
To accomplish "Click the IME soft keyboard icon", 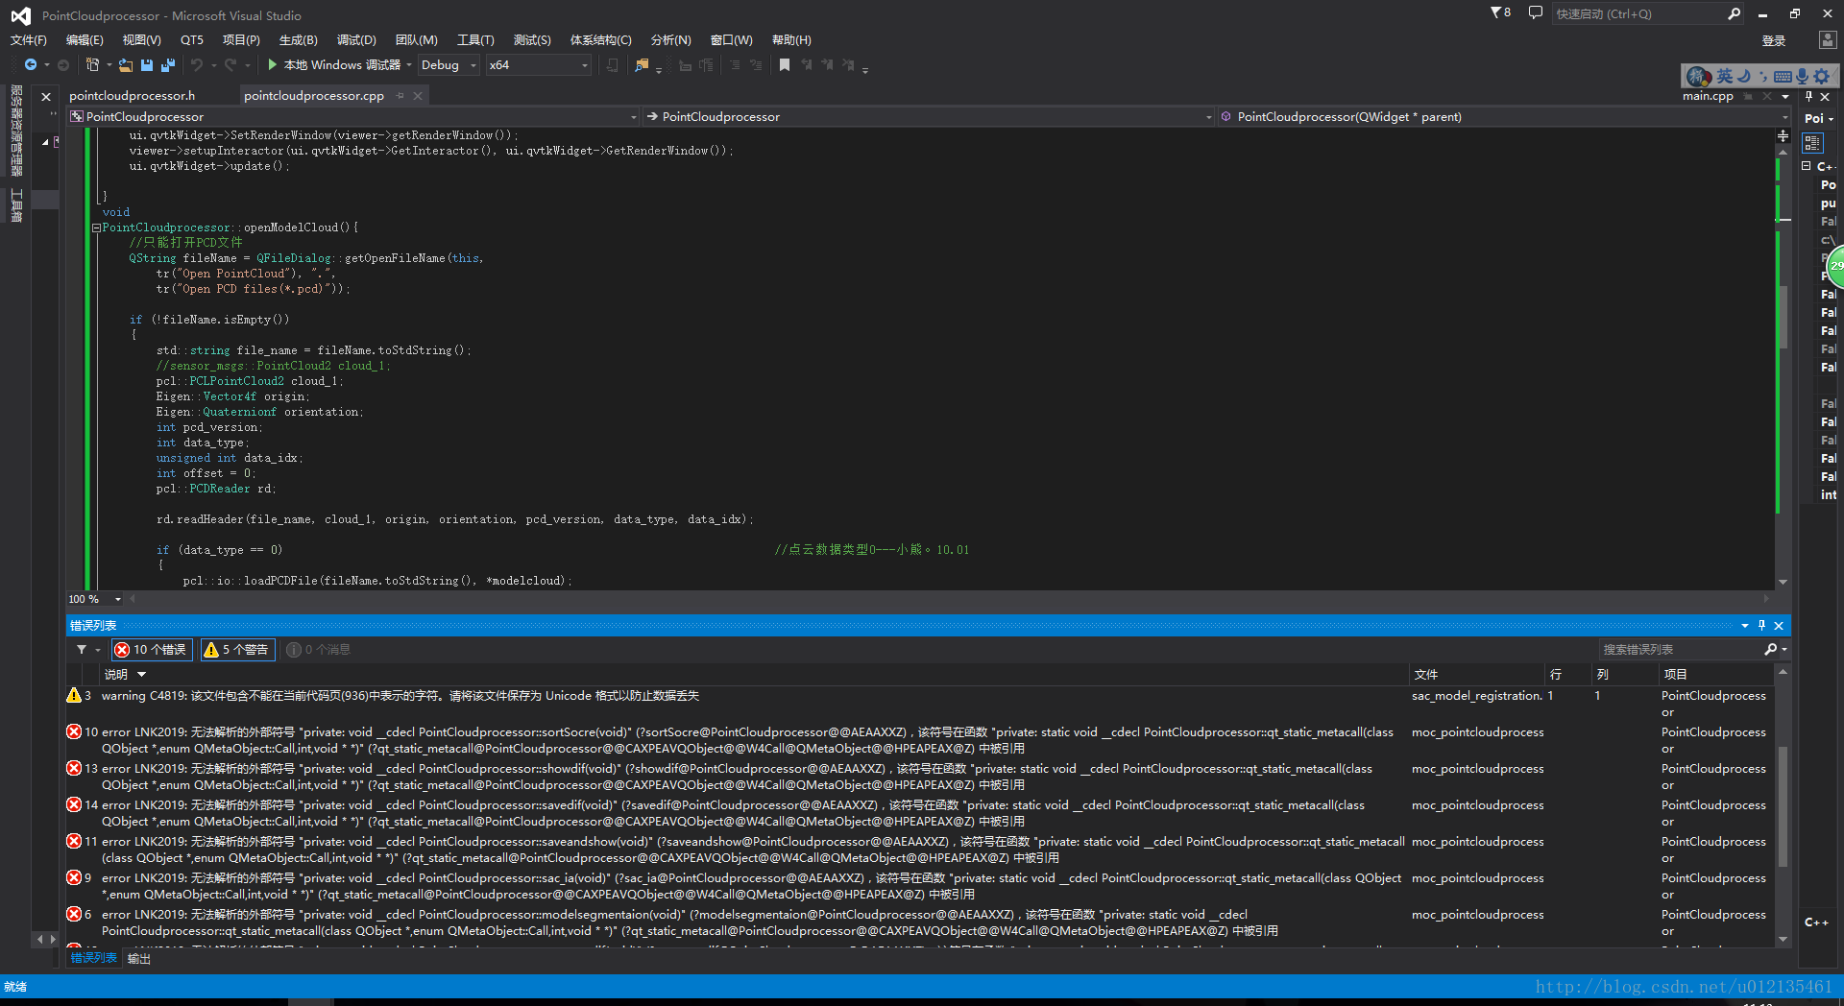I will [x=1783, y=76].
